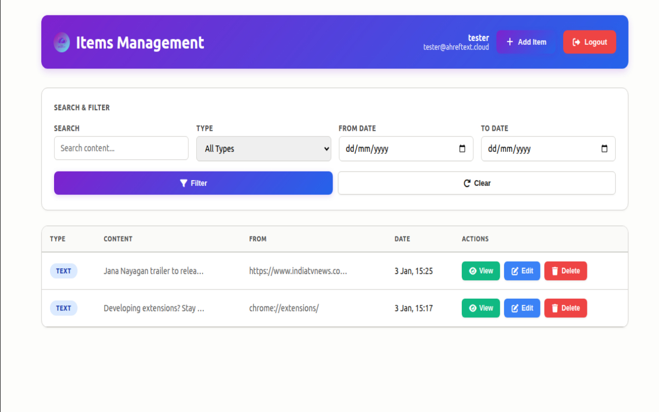
Task: Edit the Jana Nayagan trailer item
Action: pos(522,271)
